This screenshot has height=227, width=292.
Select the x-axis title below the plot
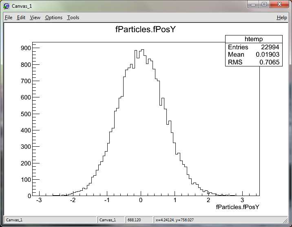click(x=238, y=207)
